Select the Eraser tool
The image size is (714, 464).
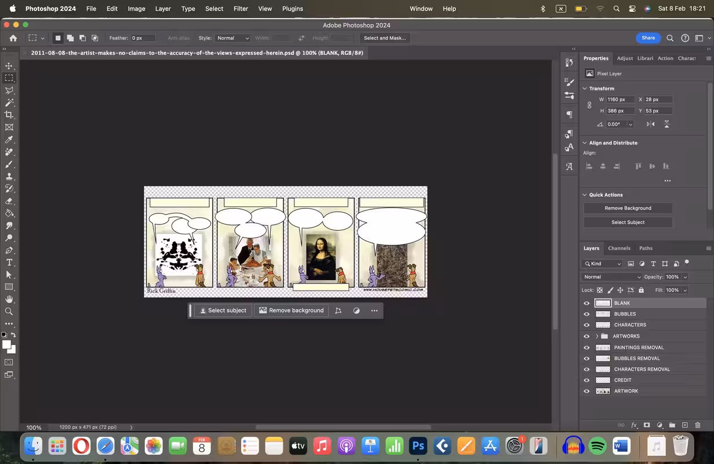click(x=9, y=201)
